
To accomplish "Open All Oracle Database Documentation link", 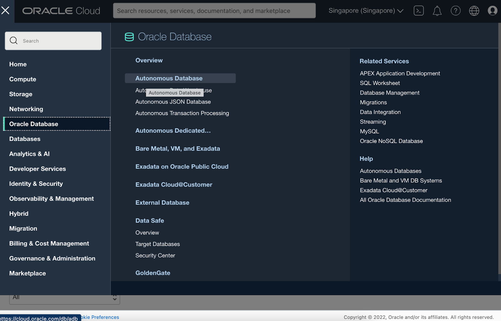I will 405,200.
